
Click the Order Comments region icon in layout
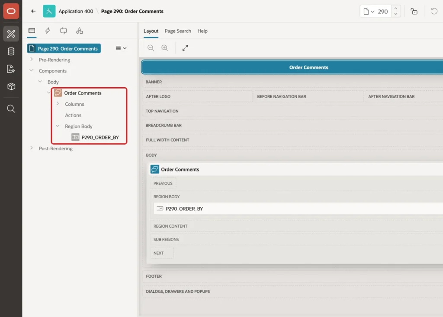click(x=154, y=169)
